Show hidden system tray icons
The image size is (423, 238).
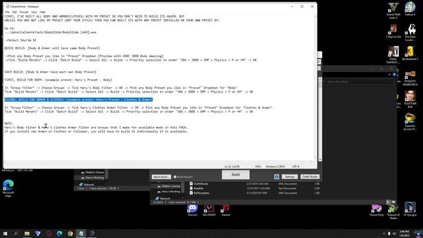point(384,233)
